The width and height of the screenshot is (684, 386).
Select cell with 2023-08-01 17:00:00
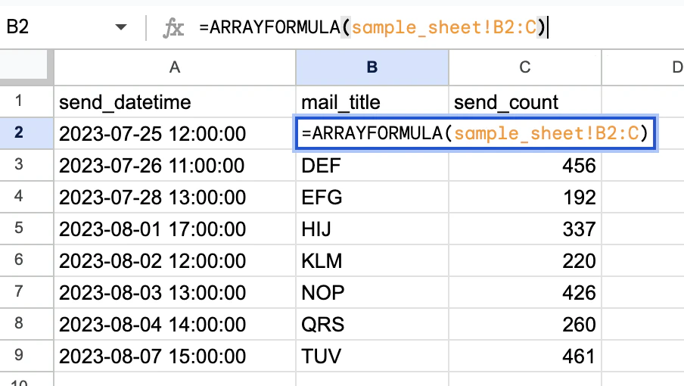[x=175, y=229]
